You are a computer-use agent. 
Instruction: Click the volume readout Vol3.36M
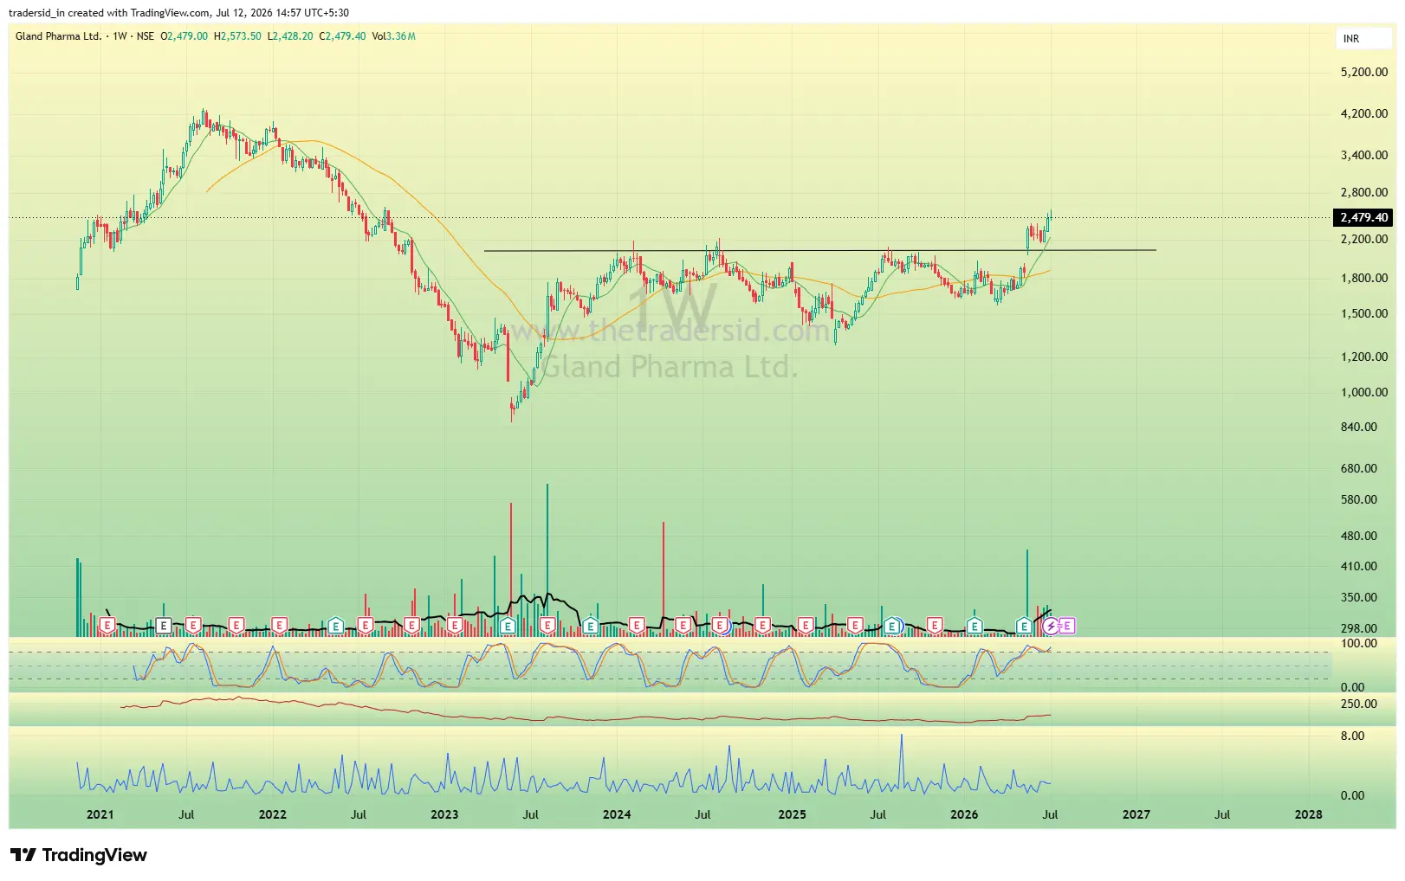[394, 36]
